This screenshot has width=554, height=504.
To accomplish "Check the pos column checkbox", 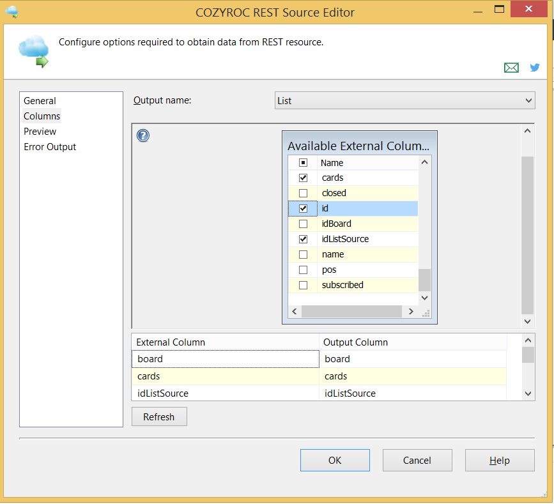I will (303, 270).
